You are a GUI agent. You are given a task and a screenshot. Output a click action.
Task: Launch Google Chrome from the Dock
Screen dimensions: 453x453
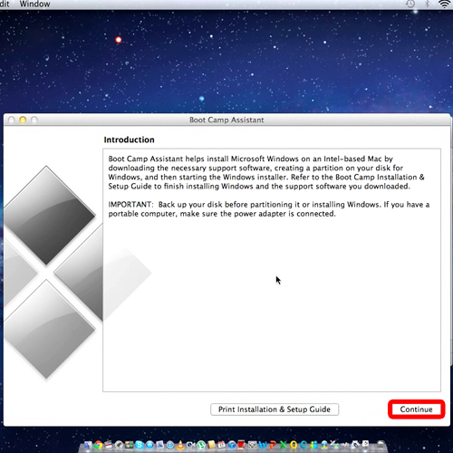click(x=98, y=445)
